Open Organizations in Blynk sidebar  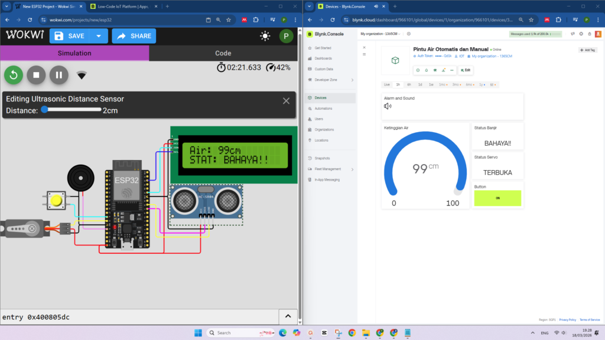(x=324, y=129)
